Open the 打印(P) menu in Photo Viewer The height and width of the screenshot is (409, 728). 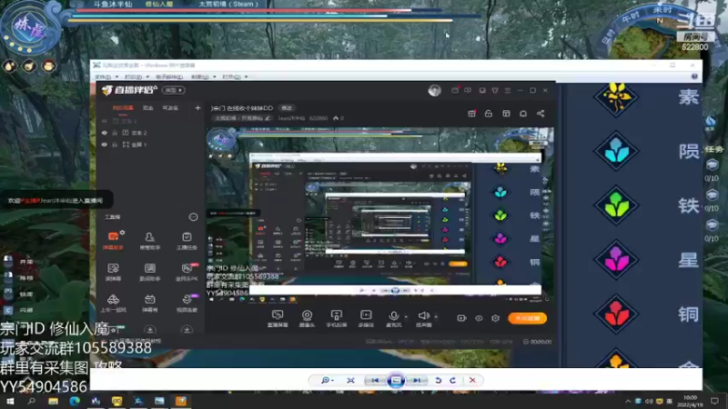[x=136, y=76]
